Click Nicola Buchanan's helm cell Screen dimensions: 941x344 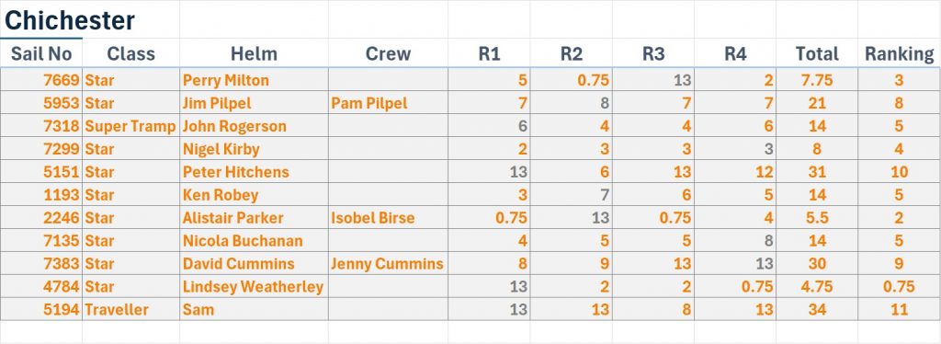tap(254, 241)
